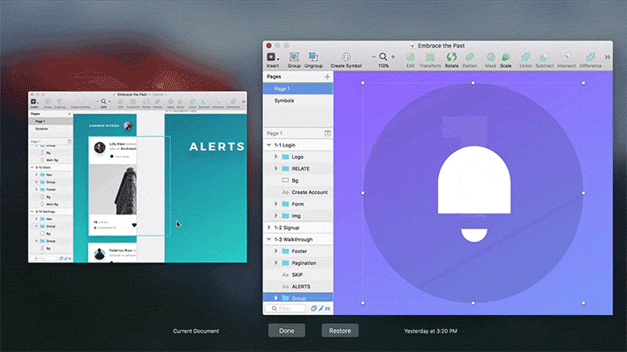Click the white bell shape on canvas
The height and width of the screenshot is (352, 627).
474,181
